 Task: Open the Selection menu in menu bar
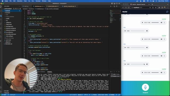(20, 1)
